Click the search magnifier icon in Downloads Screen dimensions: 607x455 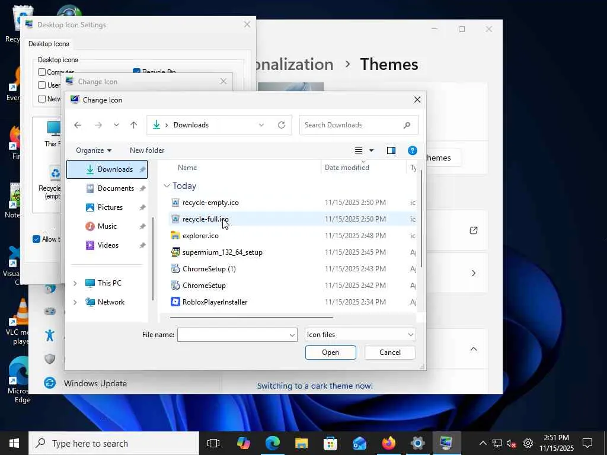click(x=407, y=125)
